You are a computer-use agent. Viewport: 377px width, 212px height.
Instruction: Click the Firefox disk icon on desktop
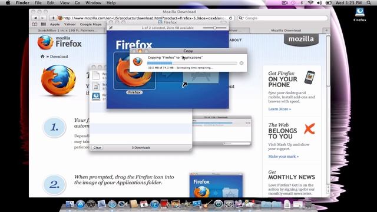360,14
